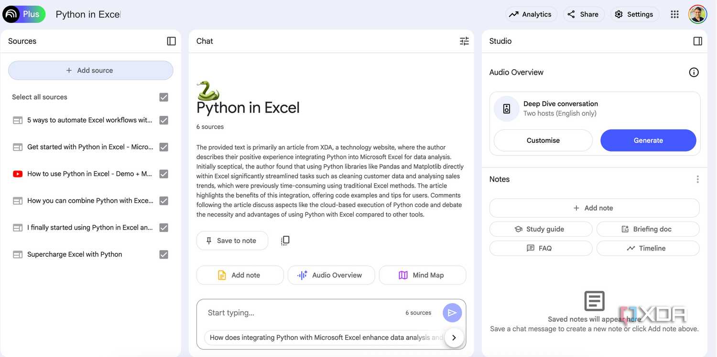717x357 pixels.
Task: Click the Deep Dive speaker icon
Action: (507, 109)
